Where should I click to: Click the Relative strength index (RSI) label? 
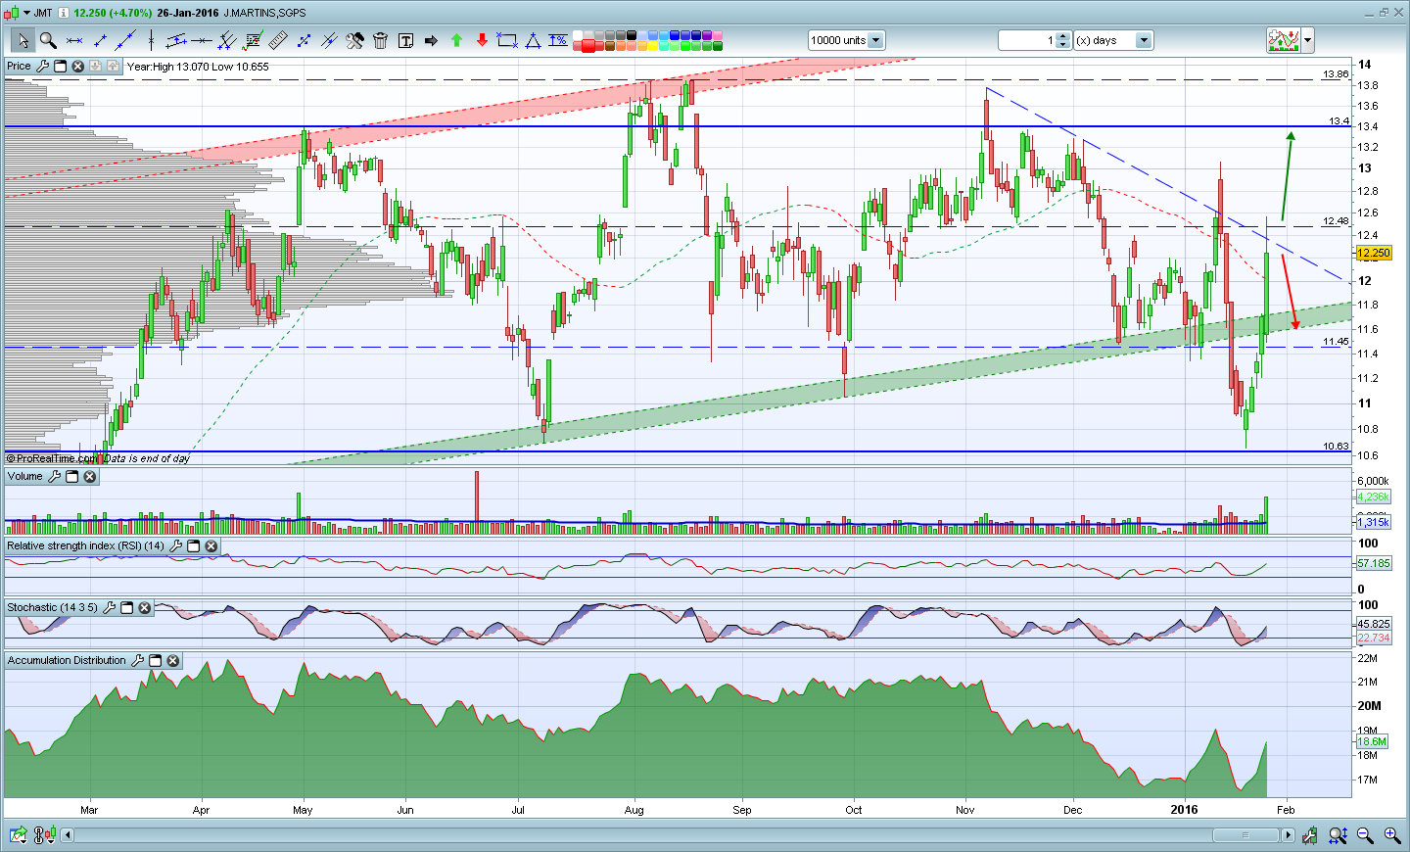(85, 545)
